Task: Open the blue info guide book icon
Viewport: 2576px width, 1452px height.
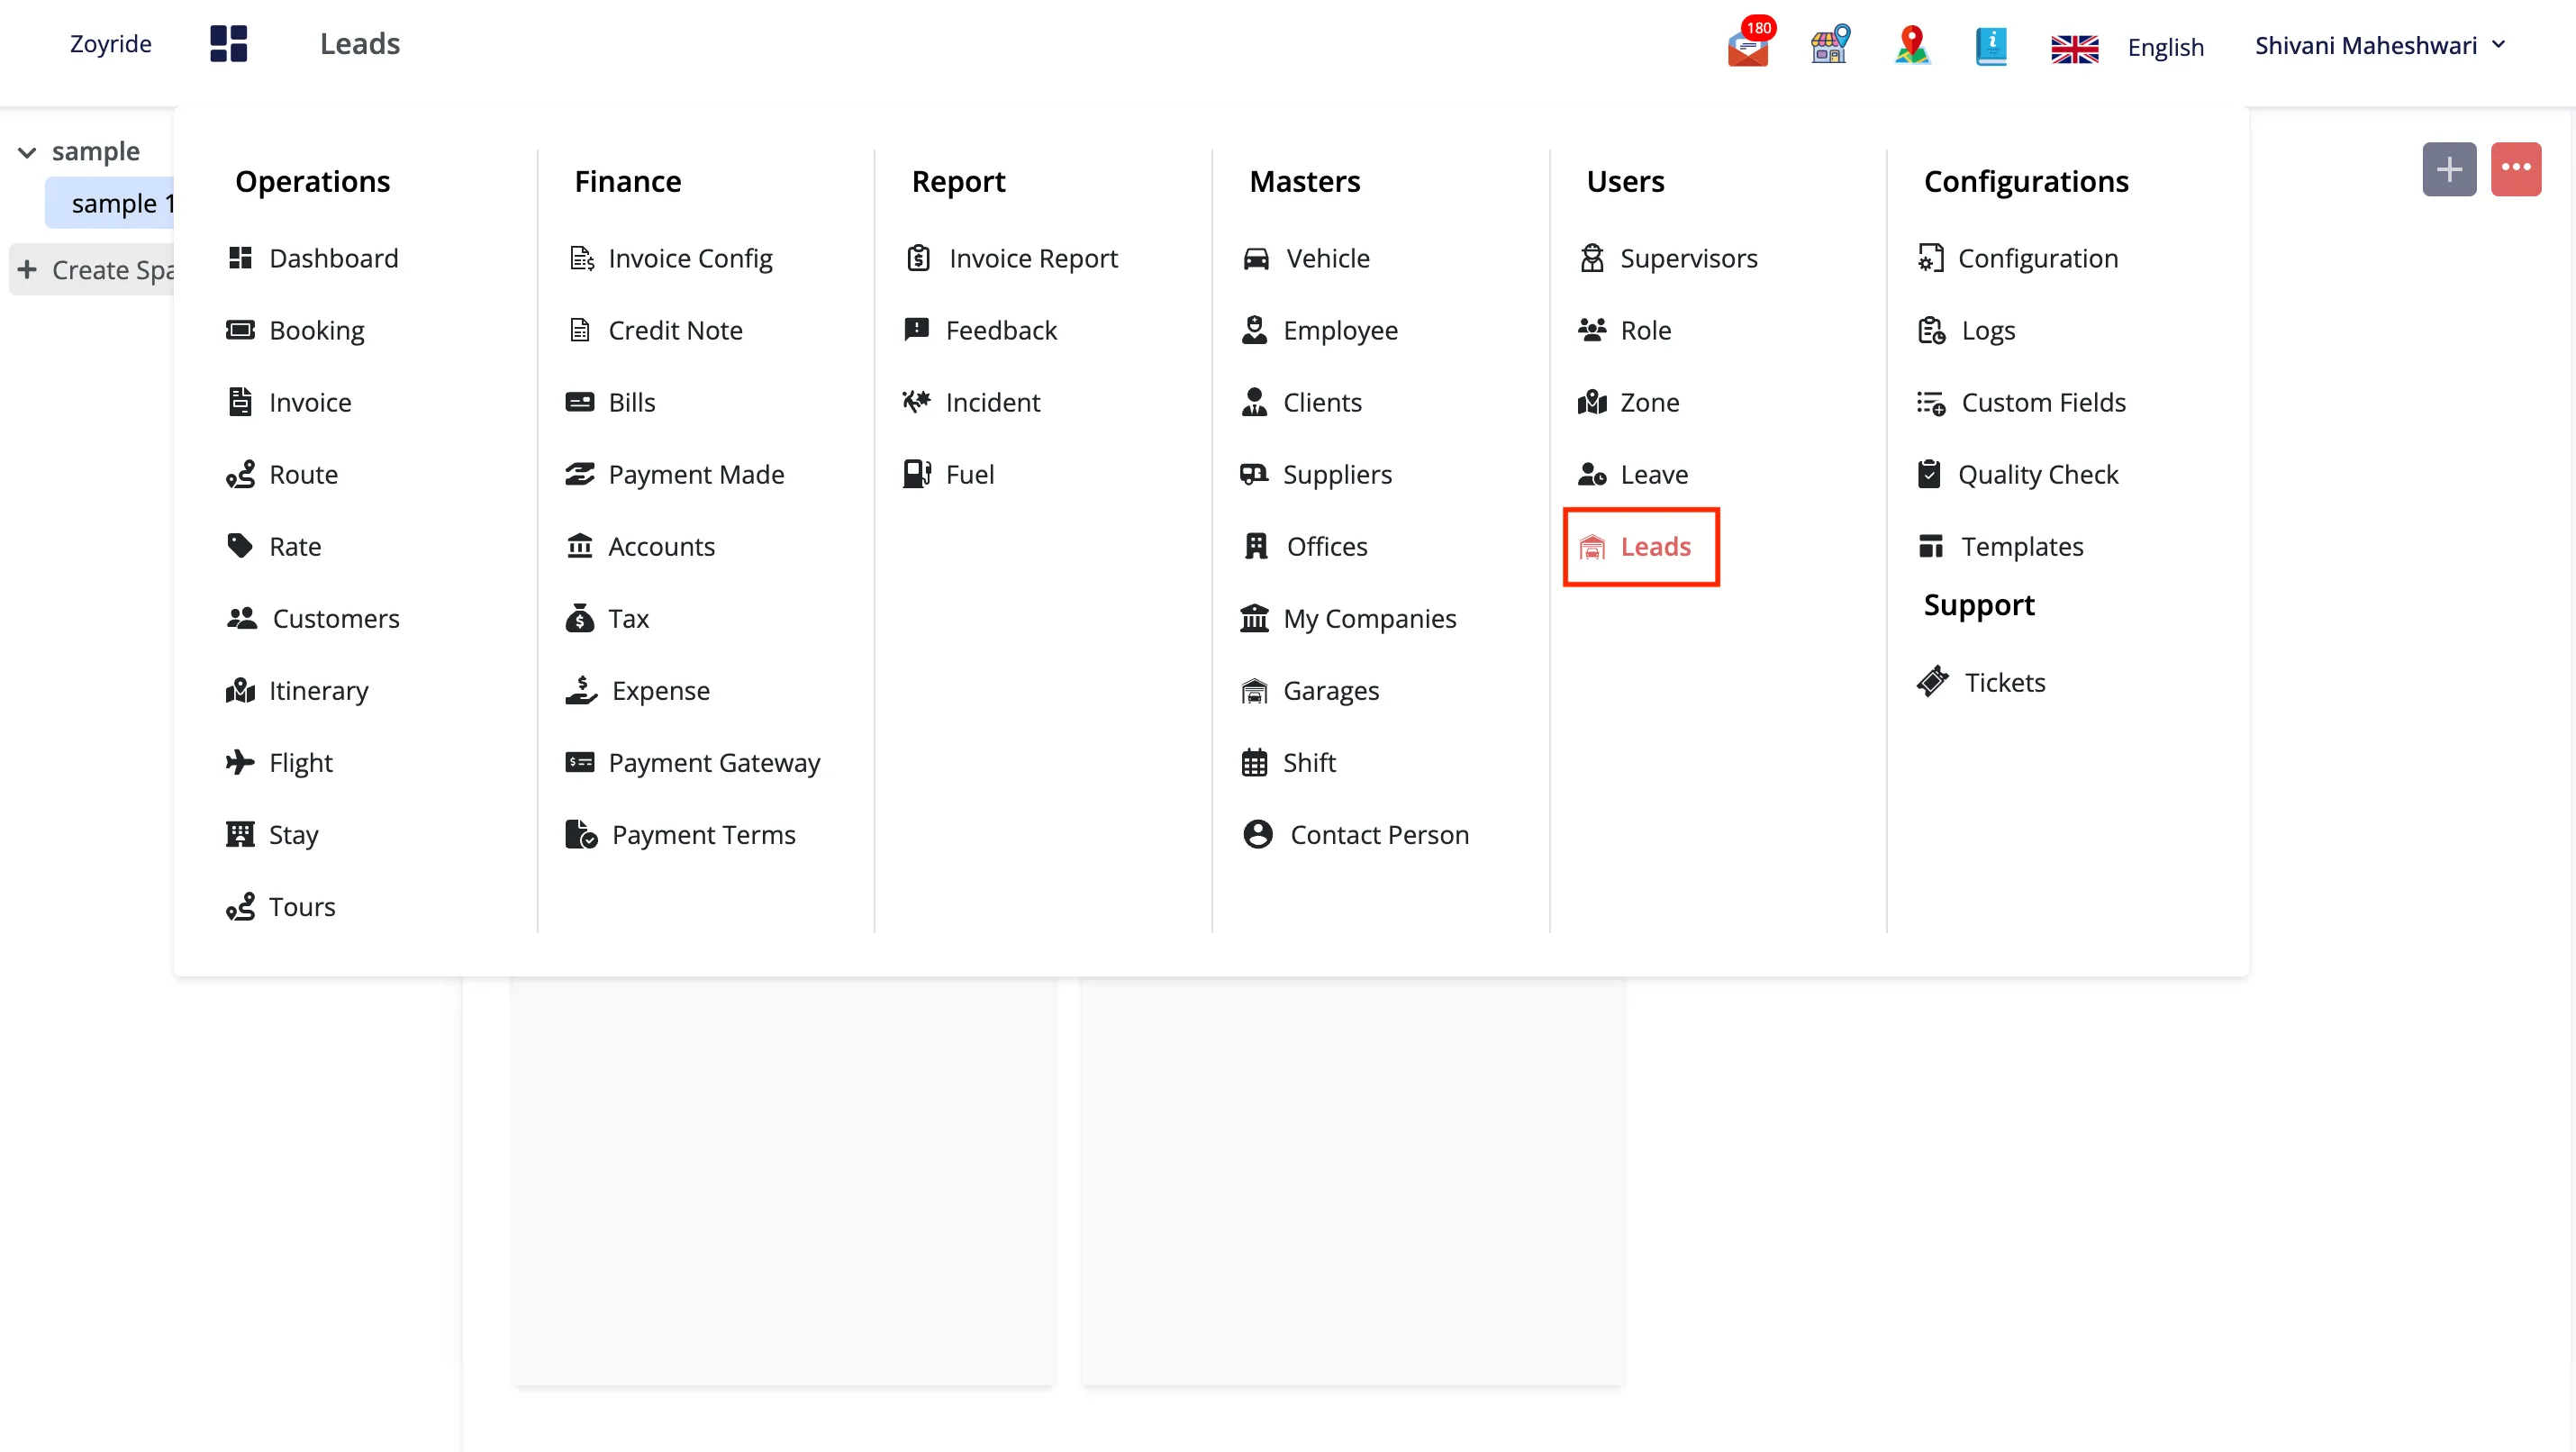Action: coord(1991,46)
